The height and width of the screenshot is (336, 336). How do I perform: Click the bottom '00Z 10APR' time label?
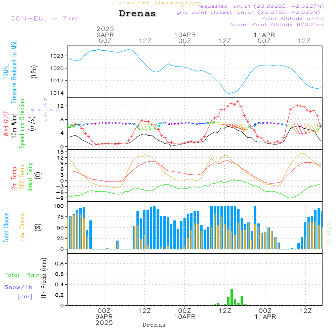click(185, 314)
